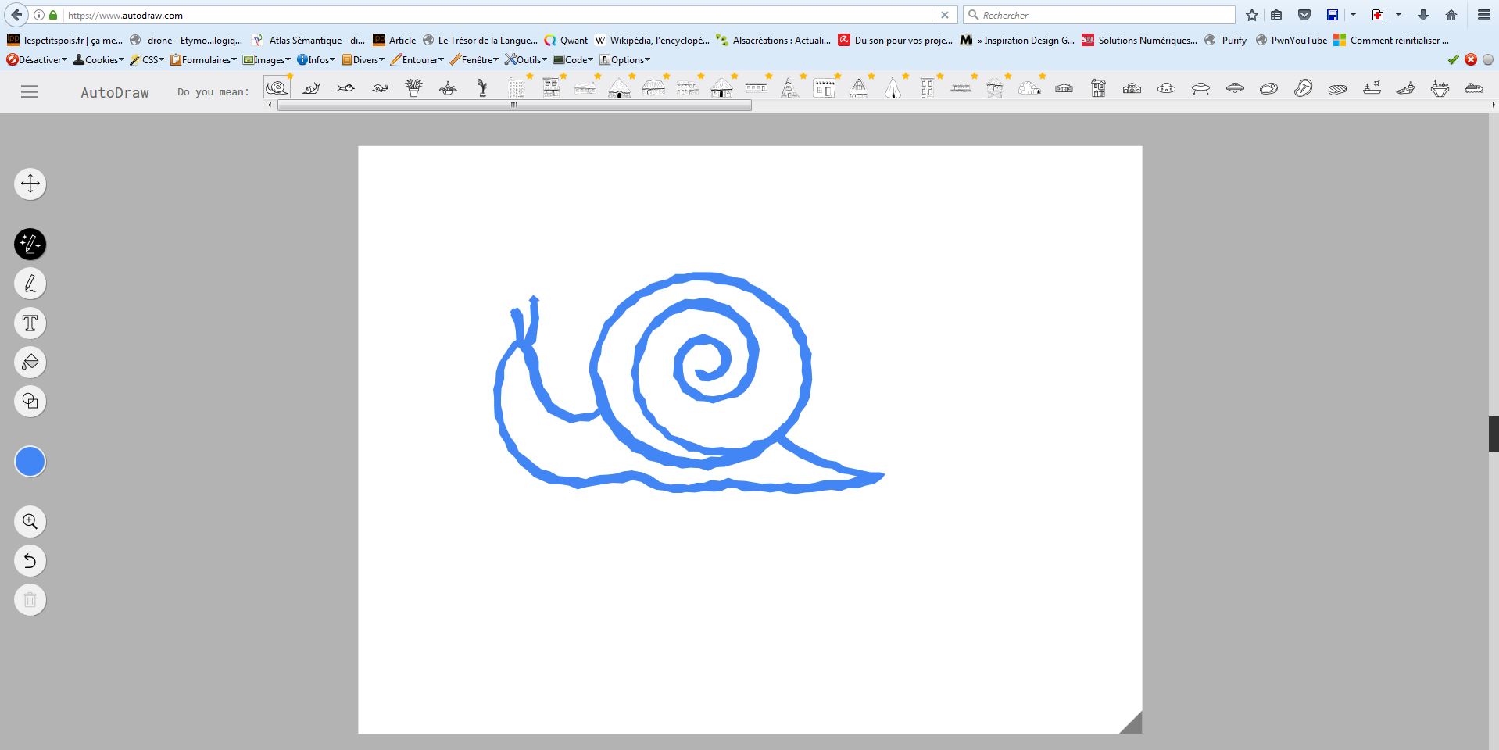Select the Shape tool
Image resolution: width=1499 pixels, height=750 pixels.
pyautogui.click(x=30, y=401)
